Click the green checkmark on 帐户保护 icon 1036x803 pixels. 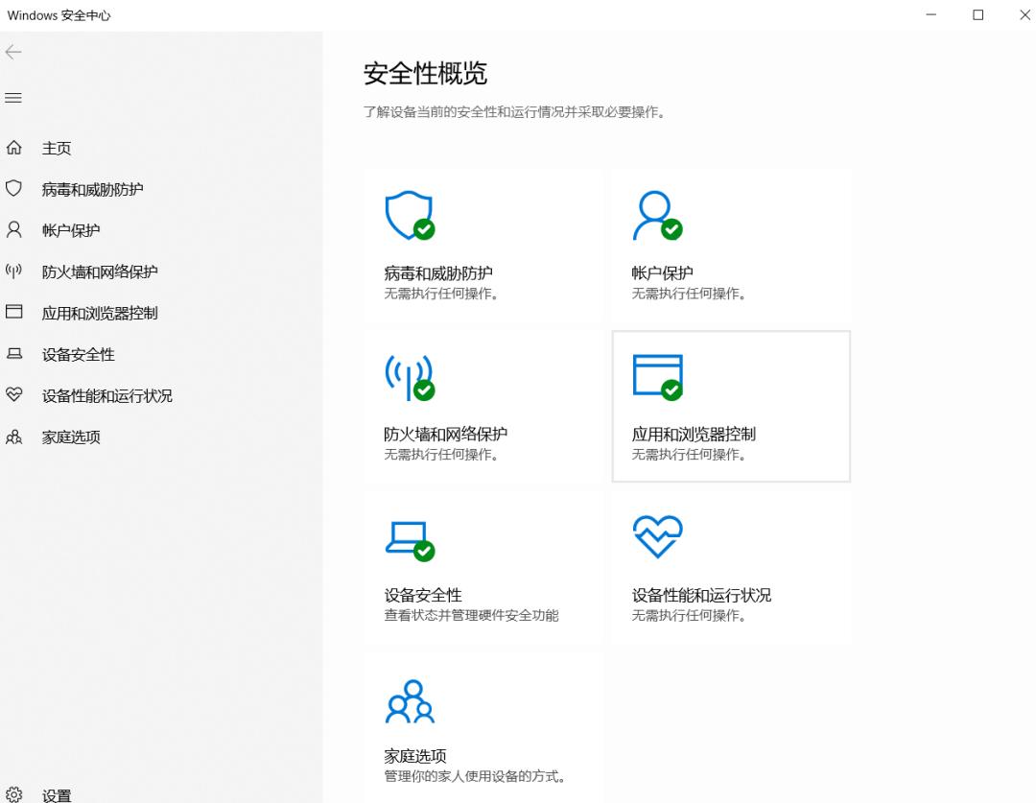point(673,230)
